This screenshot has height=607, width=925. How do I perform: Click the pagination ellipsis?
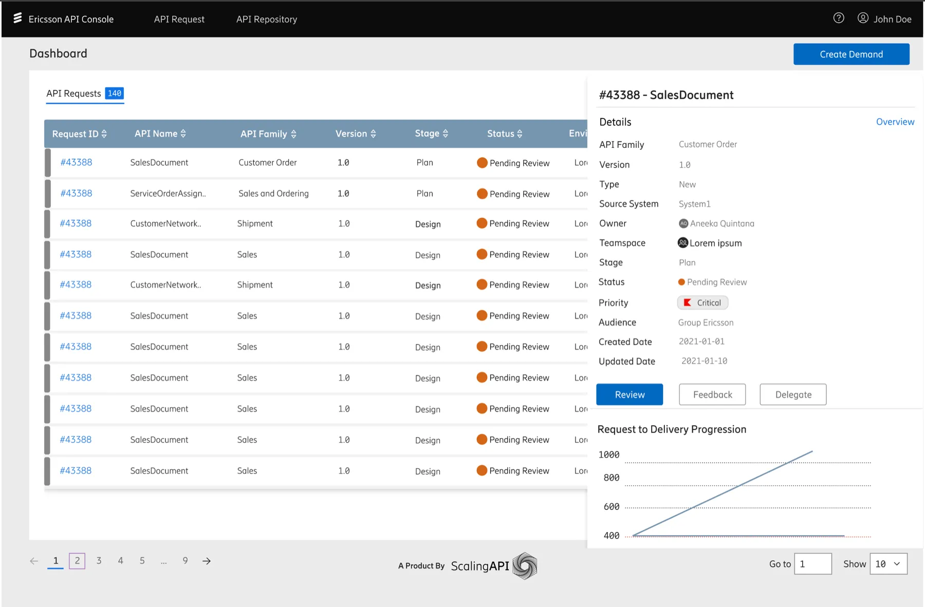[163, 562]
